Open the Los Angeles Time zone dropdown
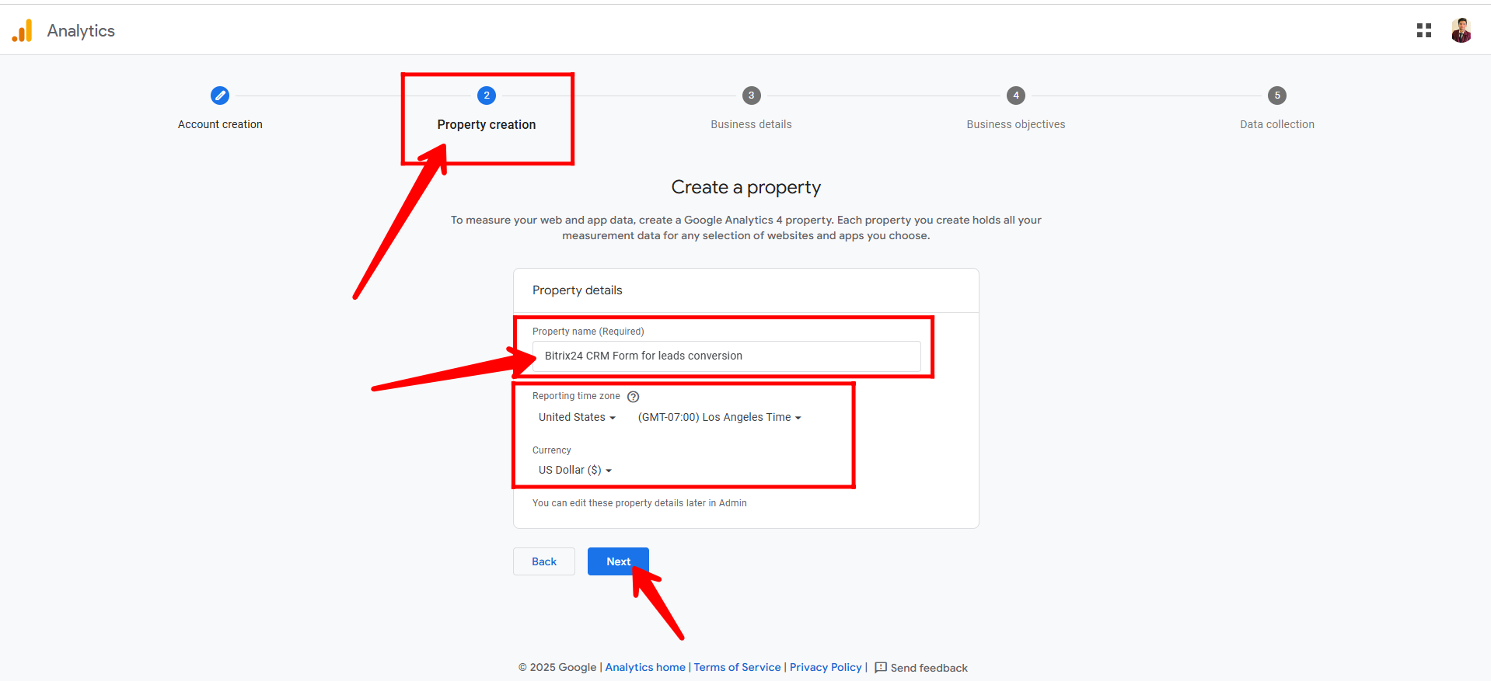Image resolution: width=1491 pixels, height=681 pixels. click(719, 417)
